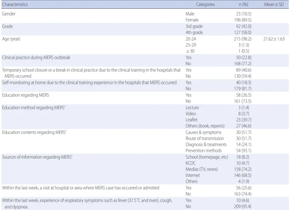Screen dimensions: 290x210
Task: Click the 'KCDC' category
Action: 191,163
